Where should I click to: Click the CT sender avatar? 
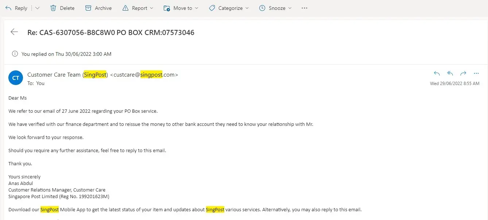click(x=16, y=78)
